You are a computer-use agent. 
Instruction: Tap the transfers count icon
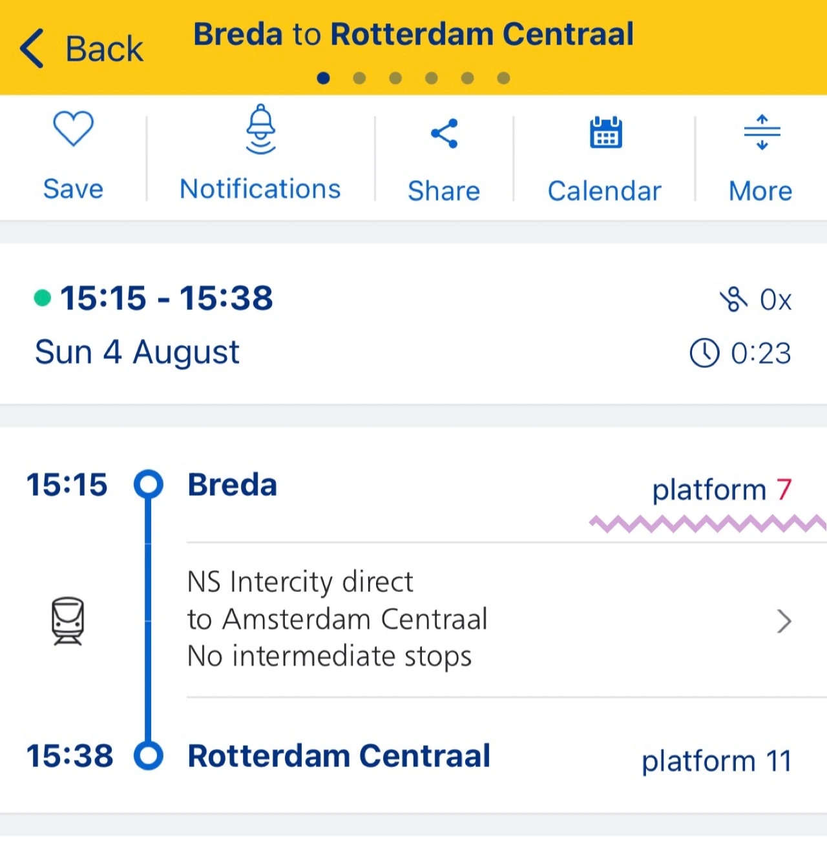733,300
